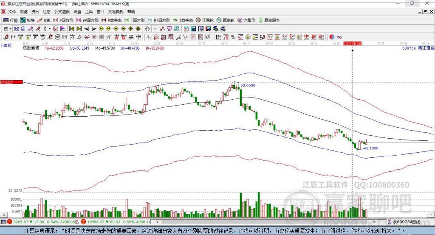Click the black left arrow icon
The width and height of the screenshot is (435, 235).
tap(87, 29)
